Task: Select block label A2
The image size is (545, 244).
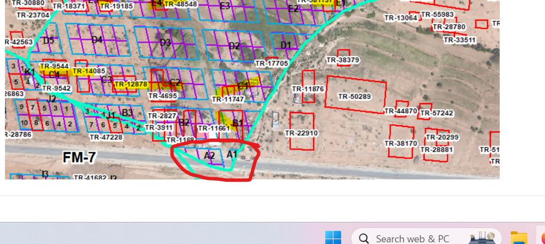Action: coord(210,156)
